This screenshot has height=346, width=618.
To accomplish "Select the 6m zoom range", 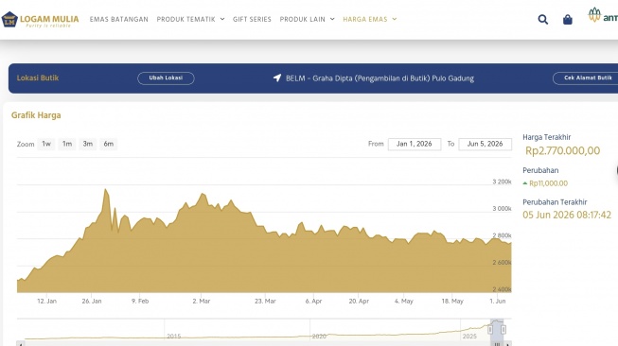I will (109, 144).
